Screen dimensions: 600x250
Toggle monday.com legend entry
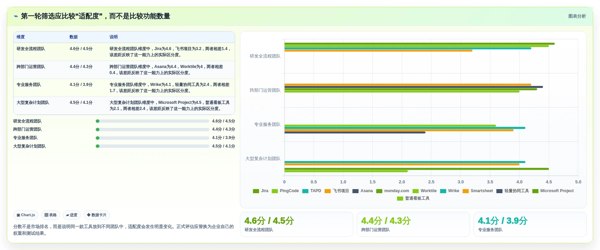click(x=393, y=191)
